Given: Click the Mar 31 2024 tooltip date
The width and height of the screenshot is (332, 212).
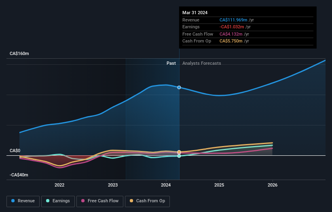Looking at the screenshot, I should [x=195, y=13].
